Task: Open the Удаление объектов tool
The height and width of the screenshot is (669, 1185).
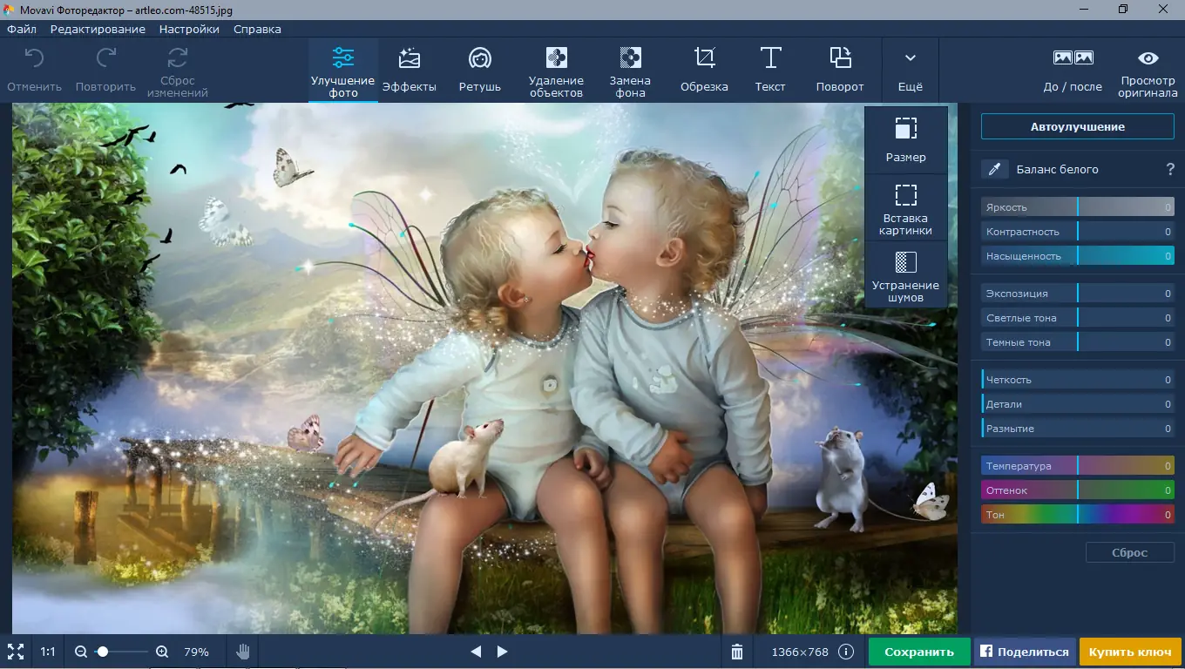Action: (x=556, y=69)
